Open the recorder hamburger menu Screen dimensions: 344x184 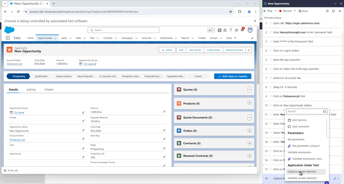pos(339,11)
